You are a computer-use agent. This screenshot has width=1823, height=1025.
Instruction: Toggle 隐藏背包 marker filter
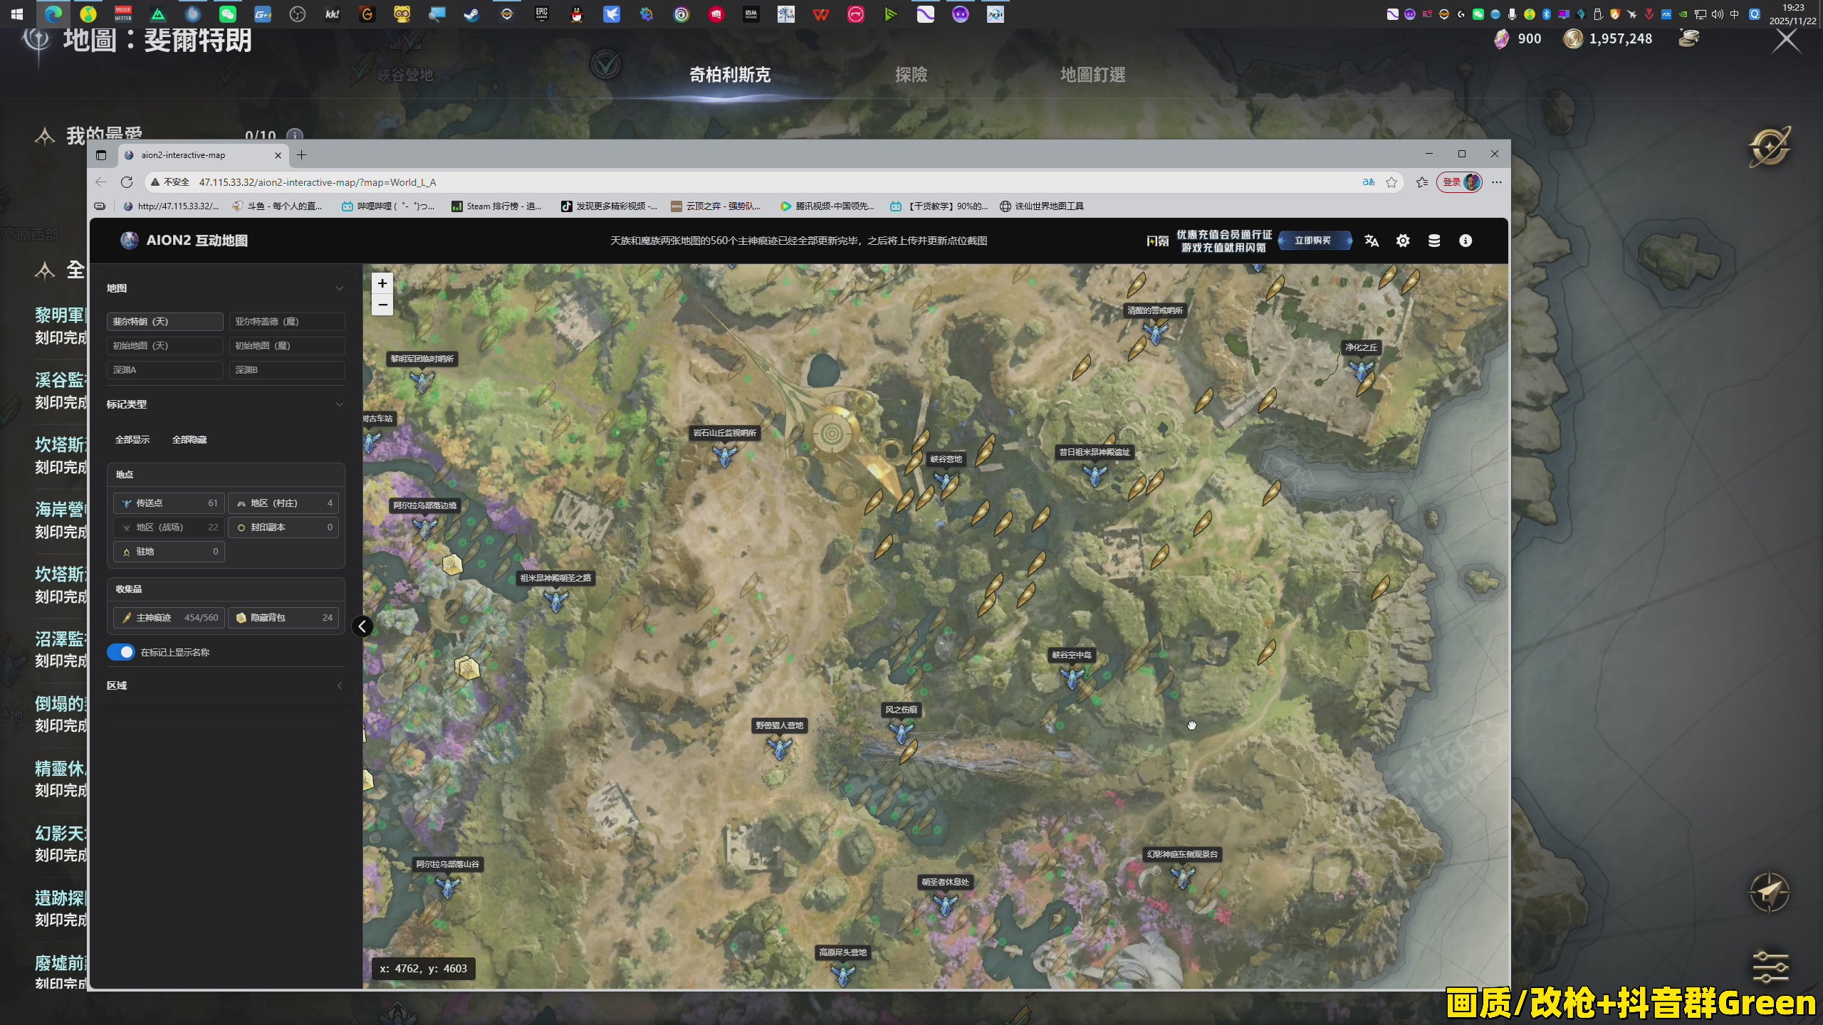[x=283, y=618]
